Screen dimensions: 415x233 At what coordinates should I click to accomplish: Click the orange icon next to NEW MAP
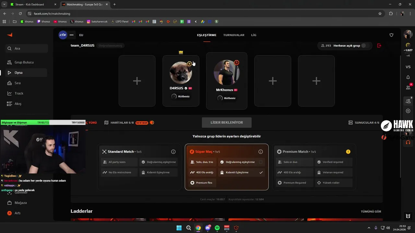(152, 123)
